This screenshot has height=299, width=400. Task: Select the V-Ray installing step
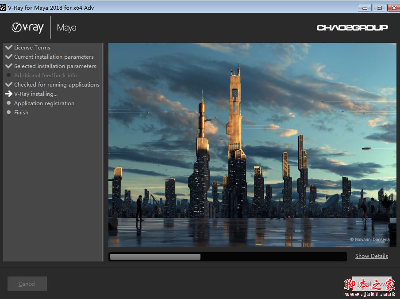point(36,94)
